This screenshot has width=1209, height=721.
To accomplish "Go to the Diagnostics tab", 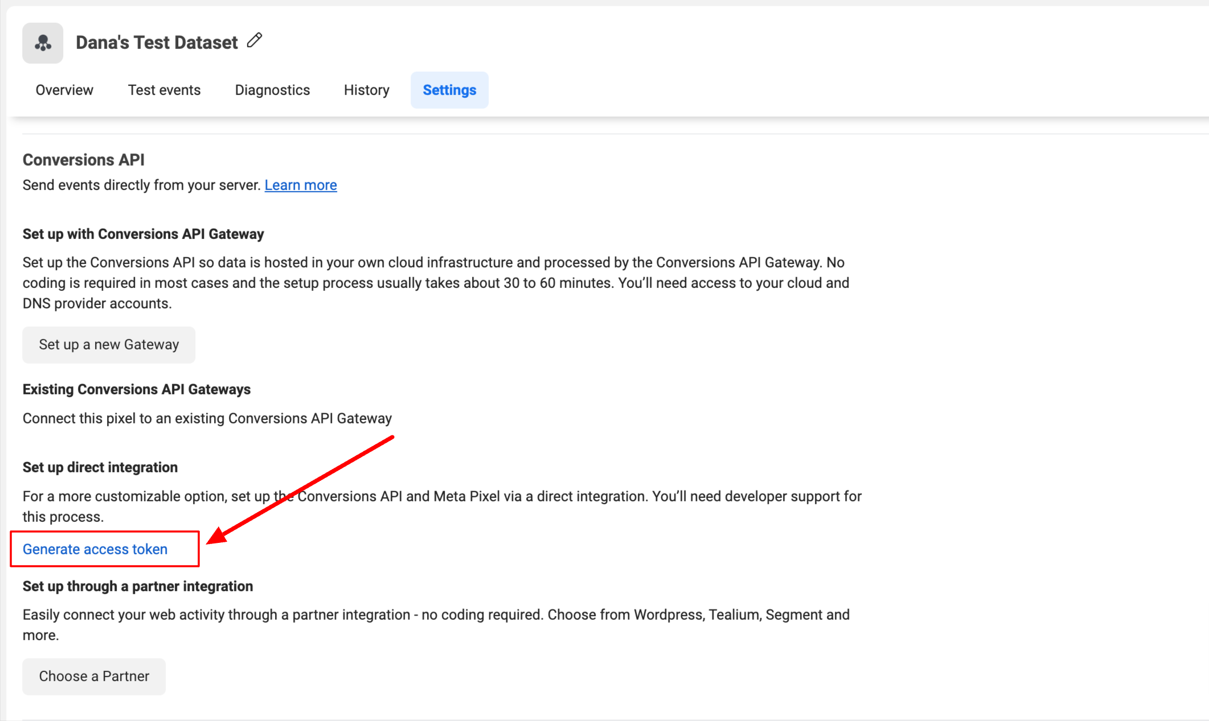I will click(x=272, y=90).
